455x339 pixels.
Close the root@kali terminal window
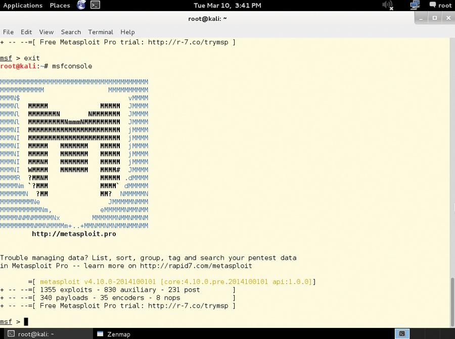coord(448,18)
